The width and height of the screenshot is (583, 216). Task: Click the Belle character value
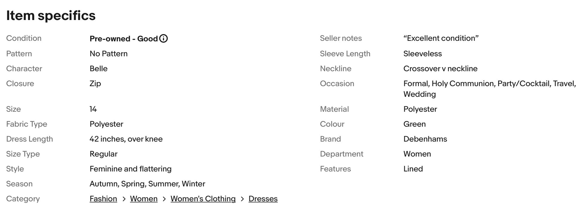[x=99, y=68]
